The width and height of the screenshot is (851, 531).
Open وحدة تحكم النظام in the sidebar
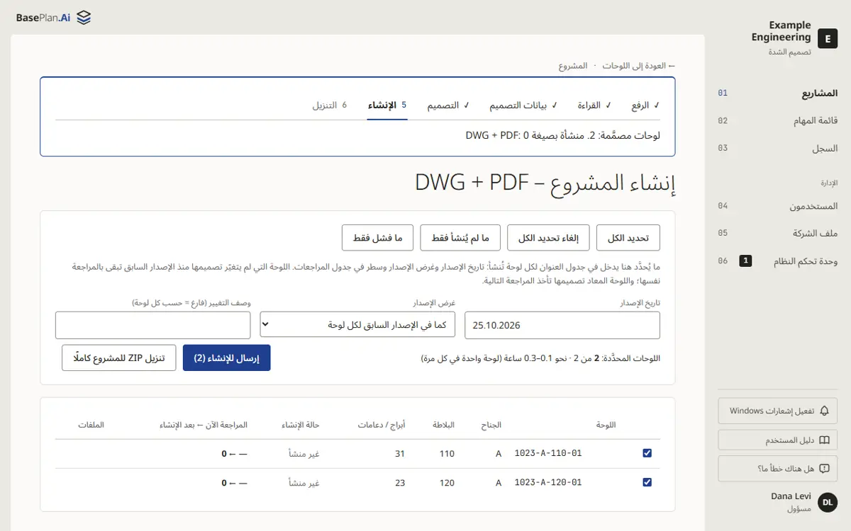pos(778,261)
